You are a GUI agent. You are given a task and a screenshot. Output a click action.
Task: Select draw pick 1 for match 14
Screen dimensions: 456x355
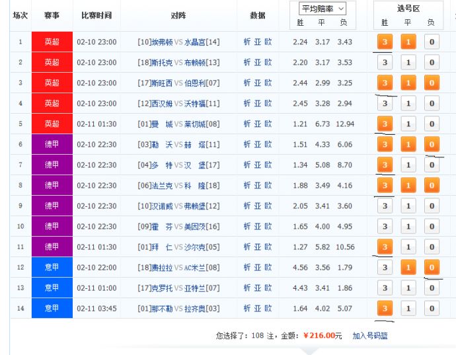[408, 308]
